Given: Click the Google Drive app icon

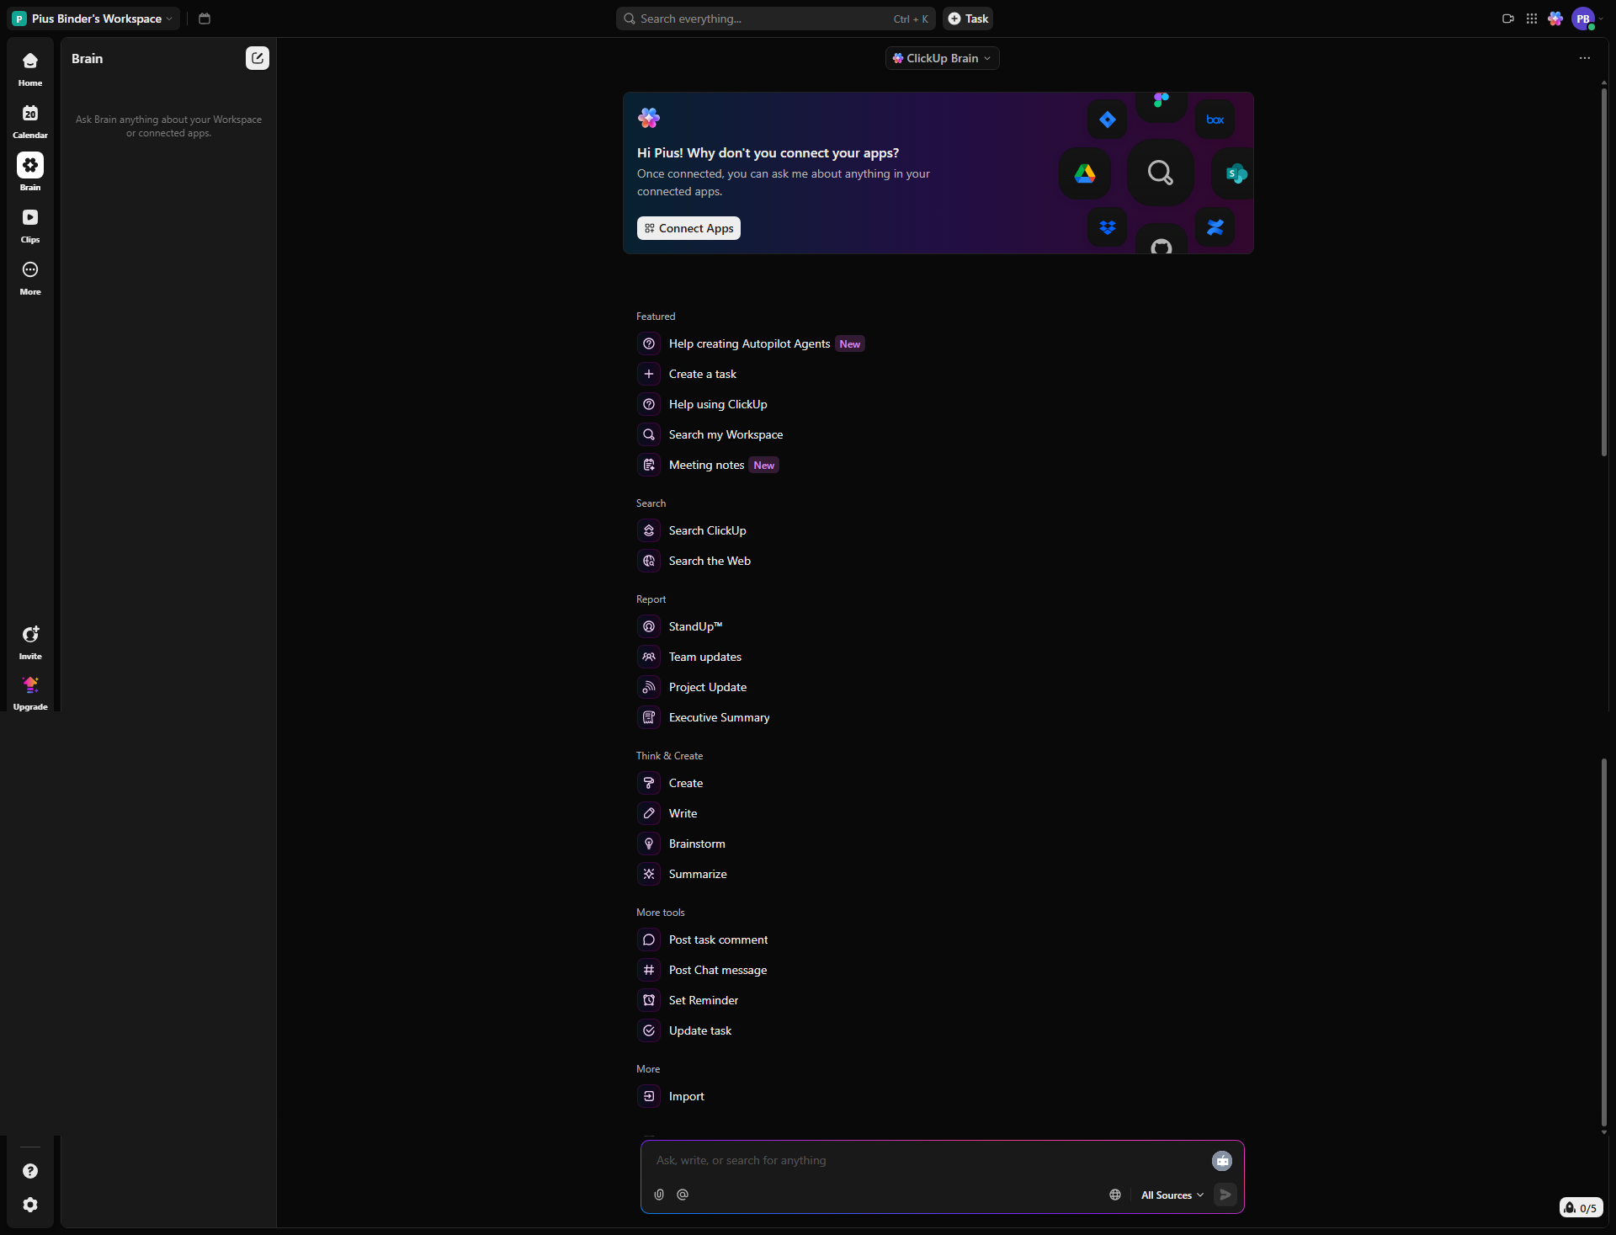Looking at the screenshot, I should [1085, 173].
